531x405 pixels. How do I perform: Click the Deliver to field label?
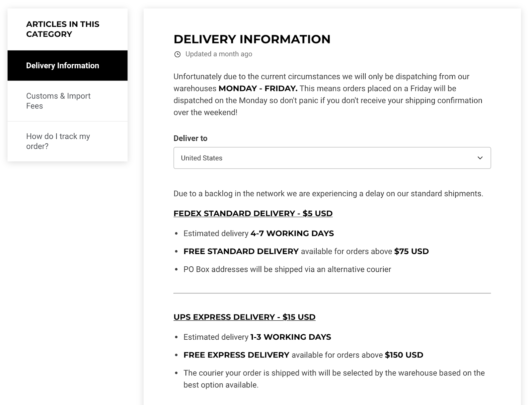190,138
